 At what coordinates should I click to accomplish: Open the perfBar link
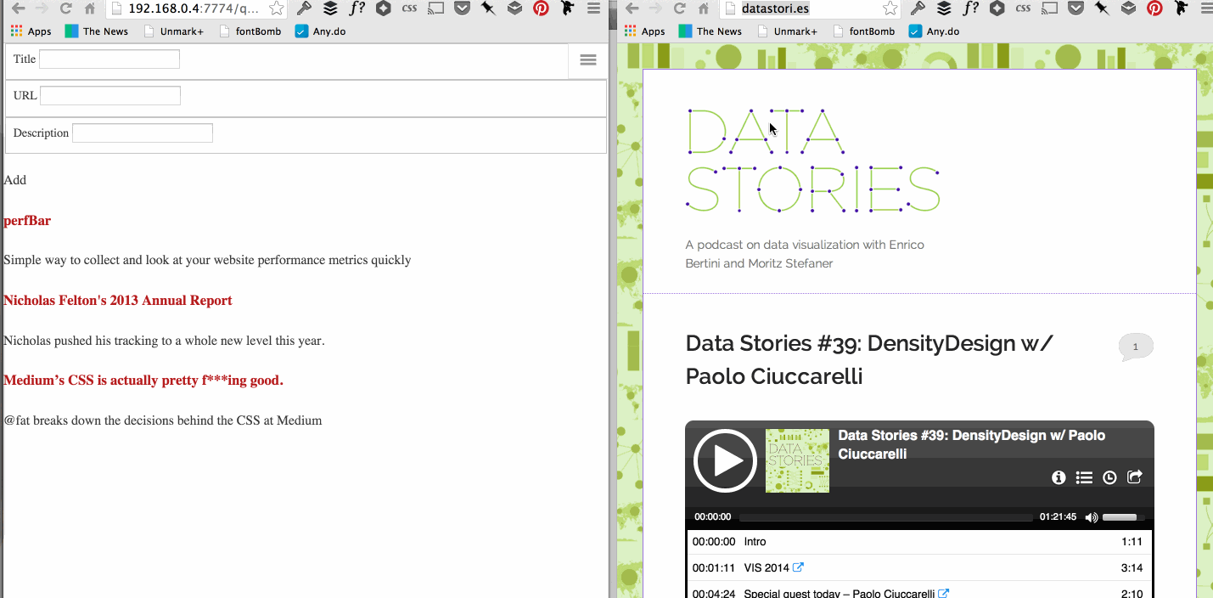[x=27, y=221]
